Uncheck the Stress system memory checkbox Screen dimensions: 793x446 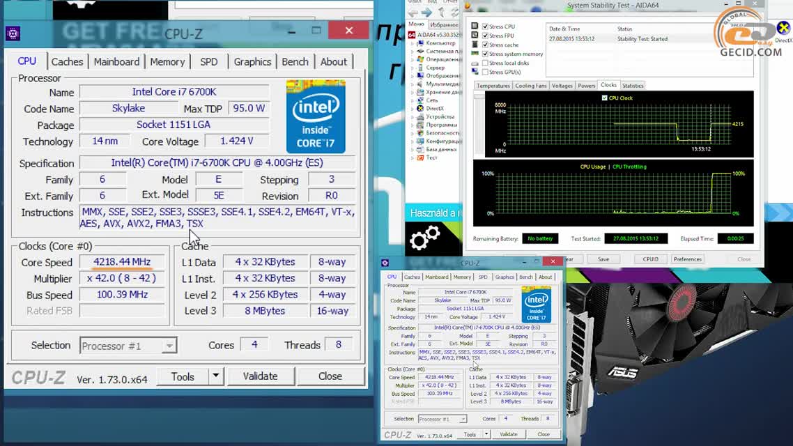tap(485, 54)
